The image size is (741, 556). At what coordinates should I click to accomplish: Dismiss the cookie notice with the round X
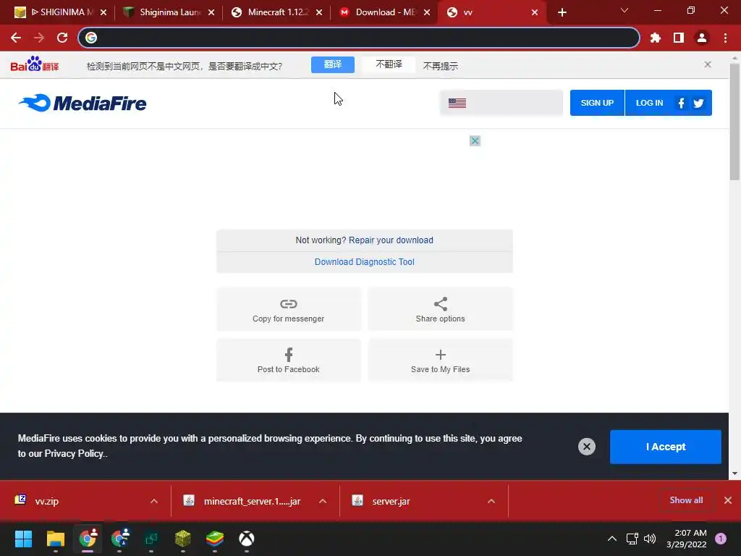tap(586, 447)
